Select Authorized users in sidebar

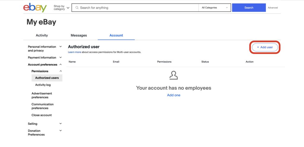[47, 78]
